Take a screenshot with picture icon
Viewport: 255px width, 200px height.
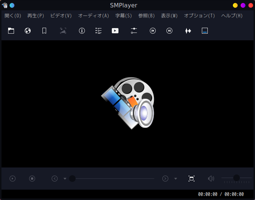point(63,31)
